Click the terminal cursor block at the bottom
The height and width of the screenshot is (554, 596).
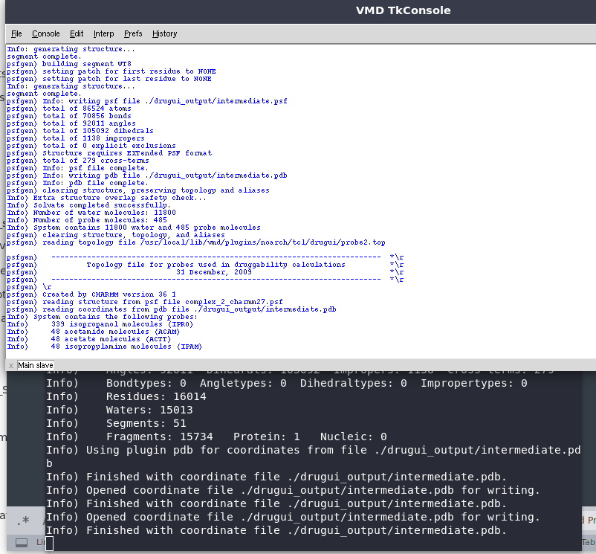pyautogui.click(x=49, y=544)
